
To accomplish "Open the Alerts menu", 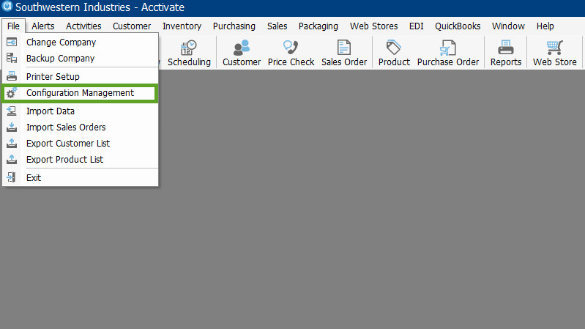I will (x=43, y=26).
